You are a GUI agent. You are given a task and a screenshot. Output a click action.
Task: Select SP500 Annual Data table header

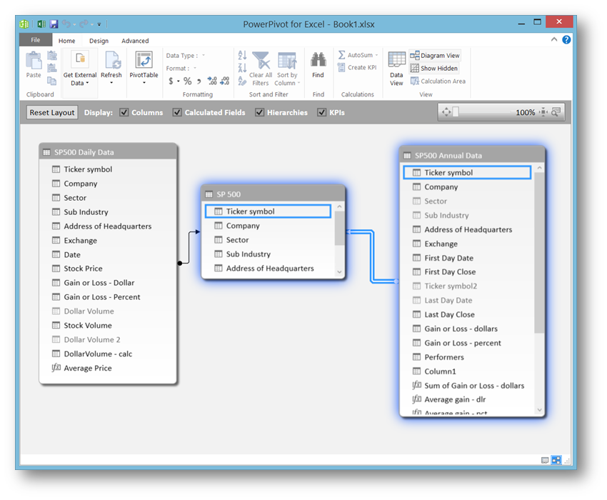coord(472,155)
